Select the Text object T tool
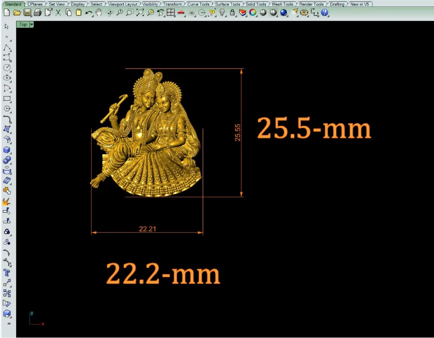 (7, 273)
